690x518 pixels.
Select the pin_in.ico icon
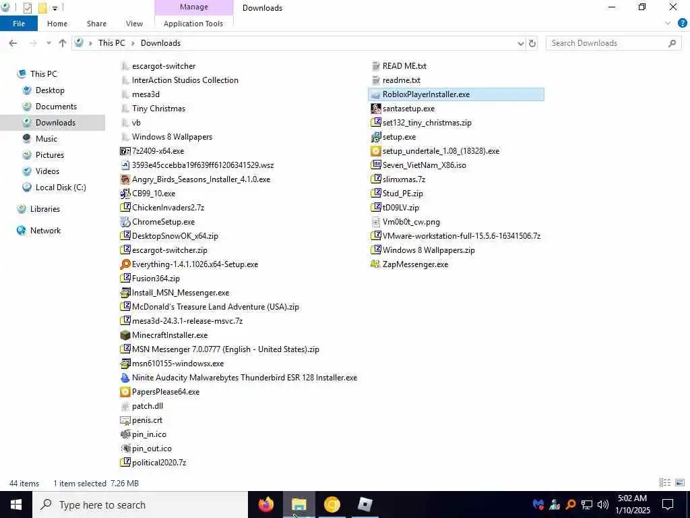[125, 434]
